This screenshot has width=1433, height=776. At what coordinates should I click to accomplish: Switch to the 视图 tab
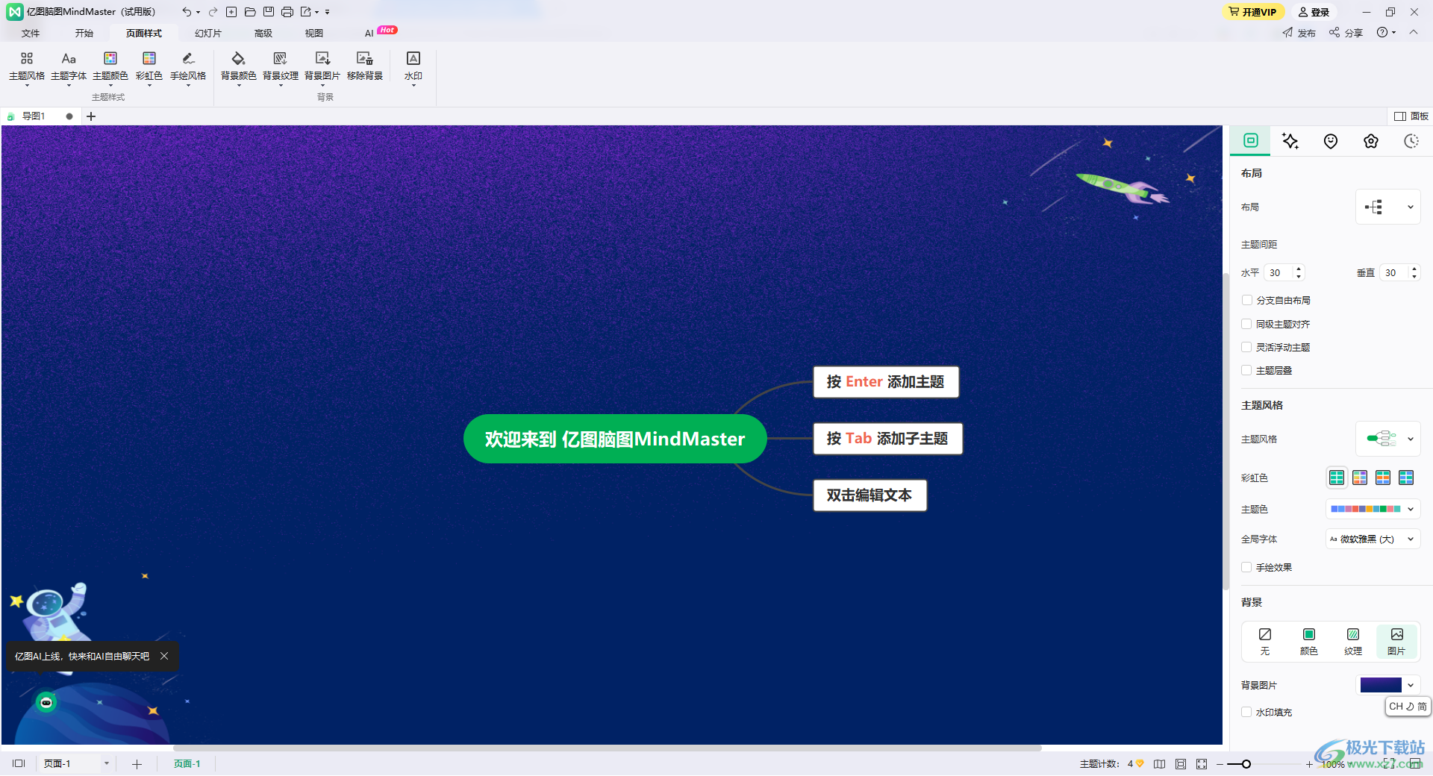point(314,33)
